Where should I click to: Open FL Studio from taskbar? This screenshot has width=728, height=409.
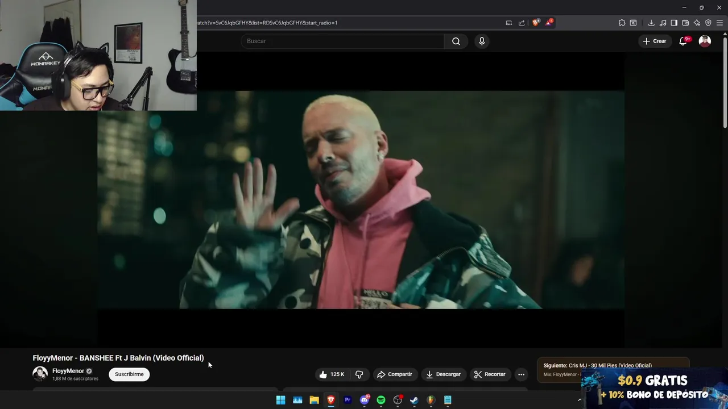[431, 400]
